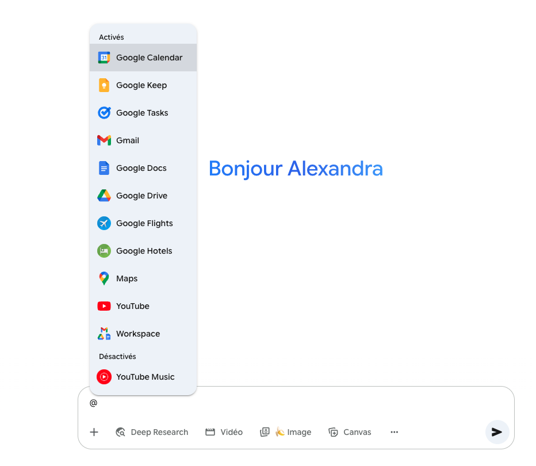Choose the Google Flights airplane icon
The image size is (536, 466).
[x=104, y=223]
